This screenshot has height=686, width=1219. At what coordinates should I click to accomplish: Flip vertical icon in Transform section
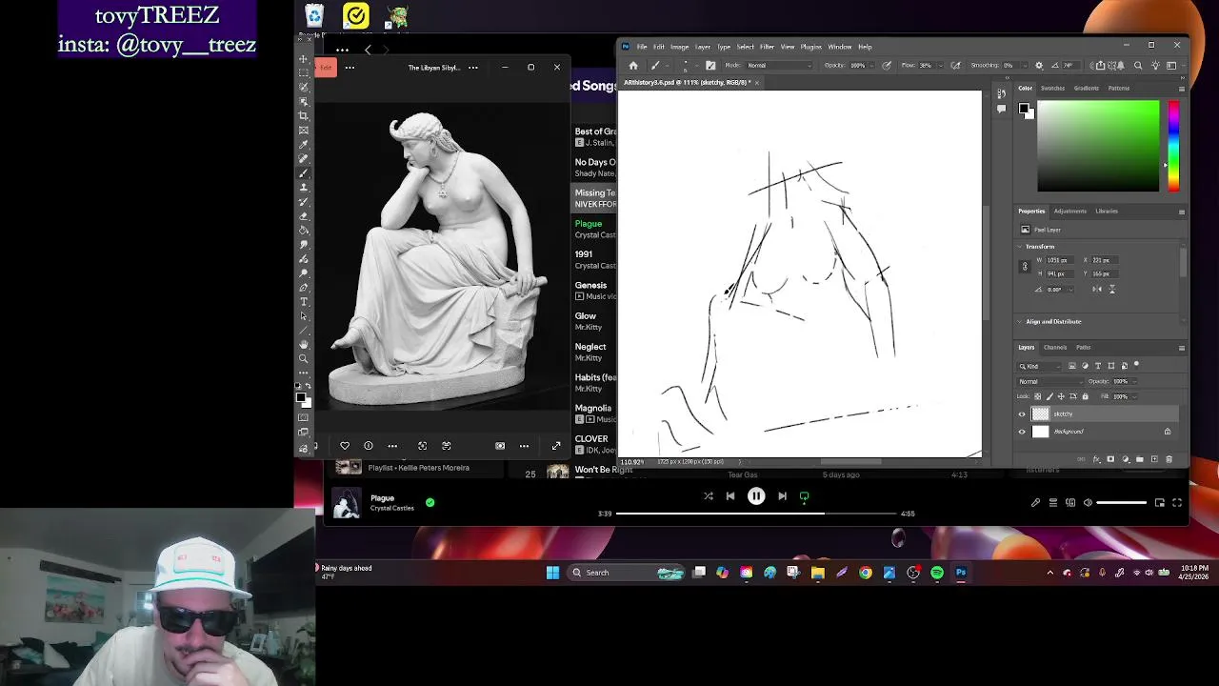click(1111, 289)
